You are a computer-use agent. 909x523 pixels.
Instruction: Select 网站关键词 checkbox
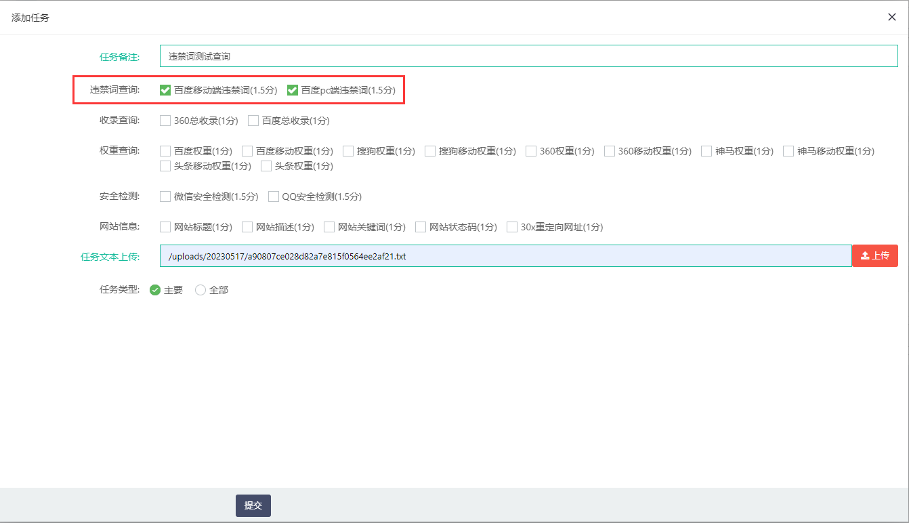[329, 227]
